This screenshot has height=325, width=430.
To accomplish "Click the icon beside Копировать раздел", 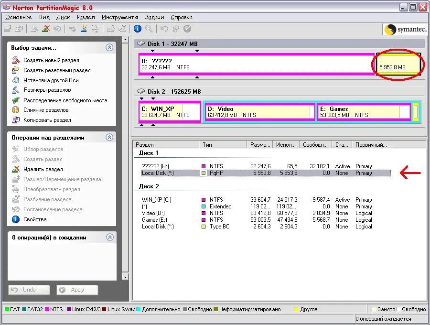I will pyautogui.click(x=16, y=120).
